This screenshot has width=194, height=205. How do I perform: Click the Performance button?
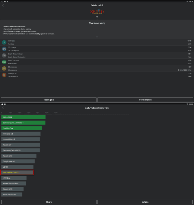click(145, 100)
